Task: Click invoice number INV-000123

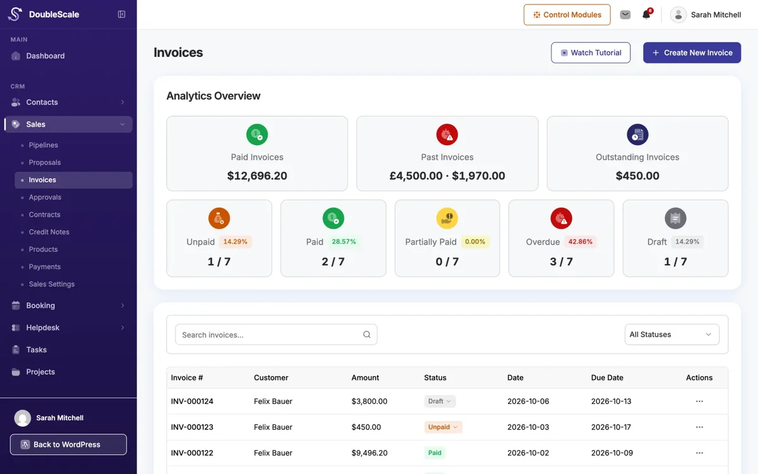Action: click(192, 427)
